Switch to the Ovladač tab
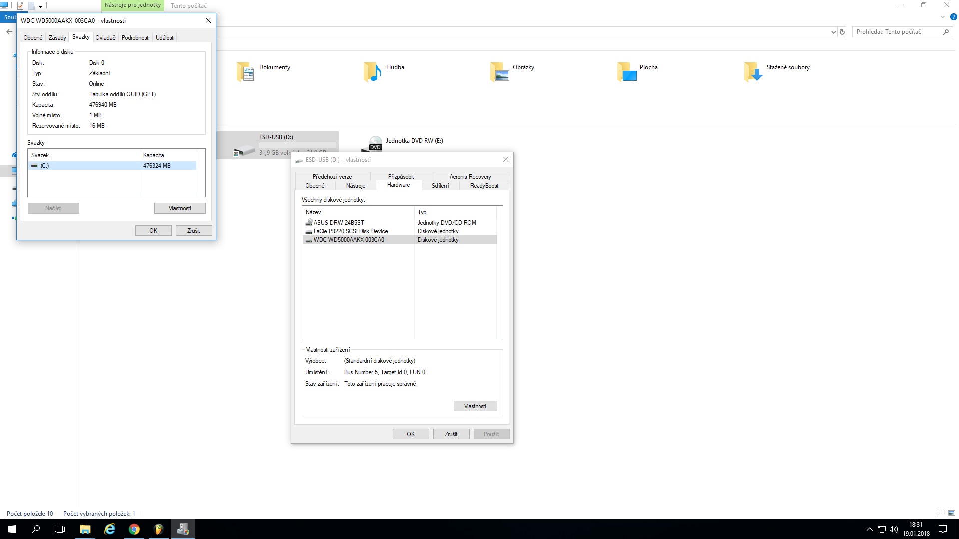Screen dimensions: 959x539 [105, 38]
